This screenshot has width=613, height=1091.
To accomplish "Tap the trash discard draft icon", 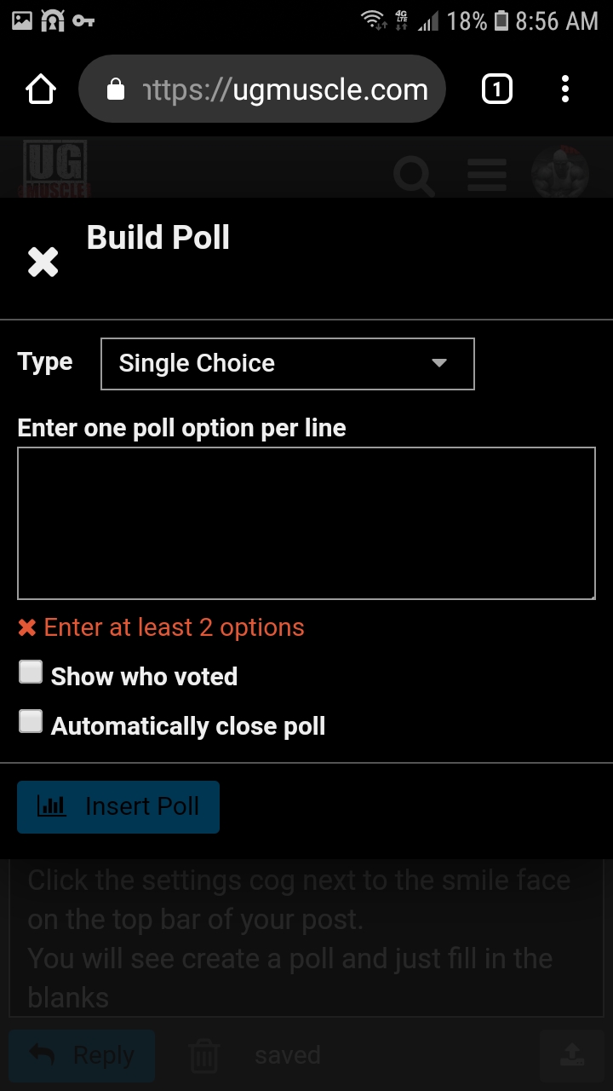I will click(204, 1056).
